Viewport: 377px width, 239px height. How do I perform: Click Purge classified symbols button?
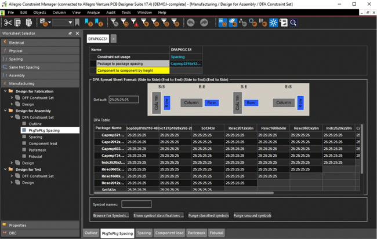point(208,215)
